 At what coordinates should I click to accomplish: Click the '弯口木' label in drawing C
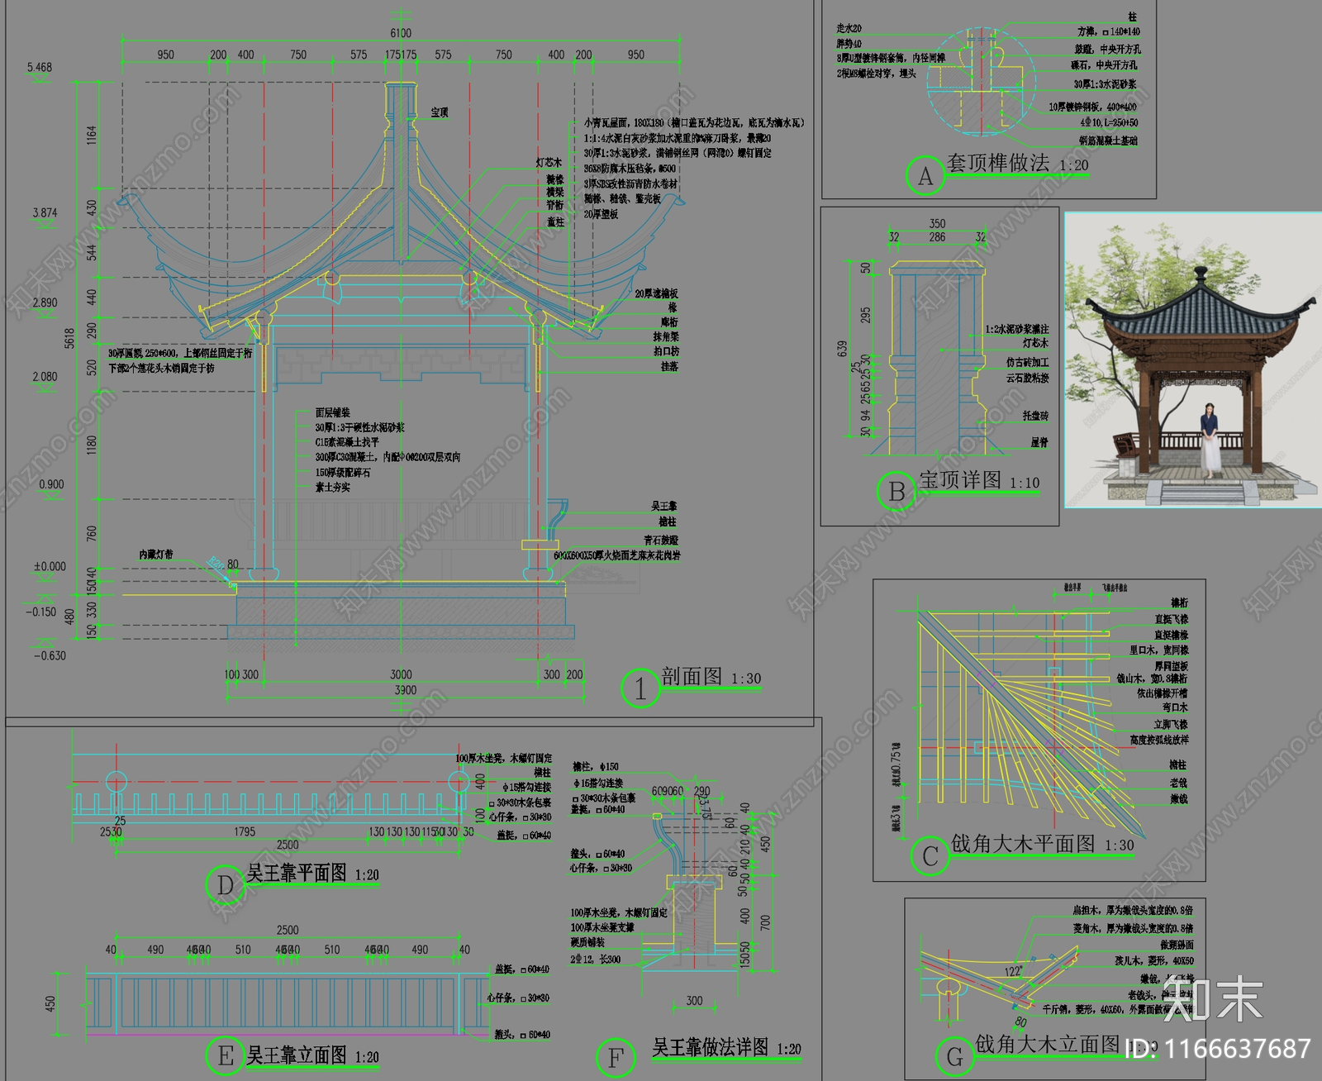[1174, 707]
